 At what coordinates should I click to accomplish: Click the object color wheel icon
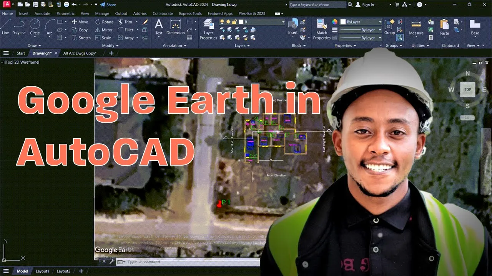tap(335, 22)
